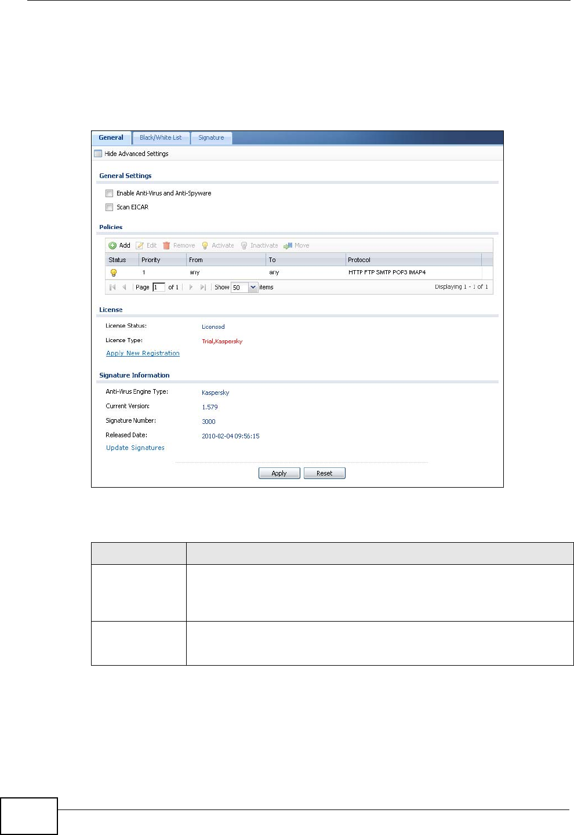Click the Reset button
The image size is (574, 835).
[324, 473]
